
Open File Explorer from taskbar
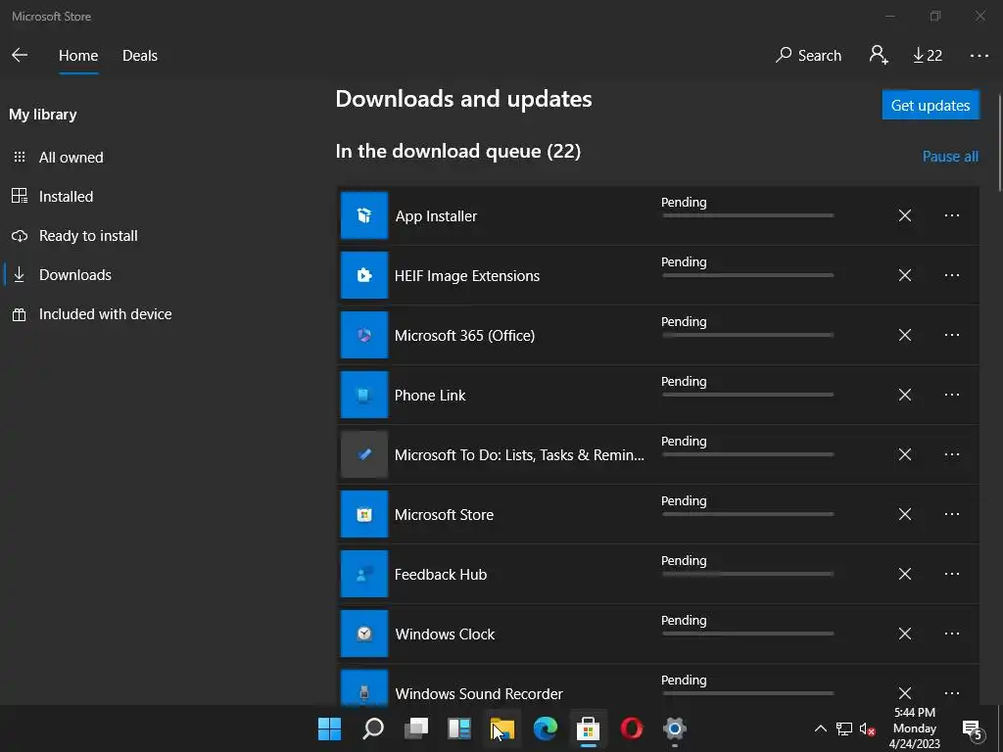(x=502, y=728)
